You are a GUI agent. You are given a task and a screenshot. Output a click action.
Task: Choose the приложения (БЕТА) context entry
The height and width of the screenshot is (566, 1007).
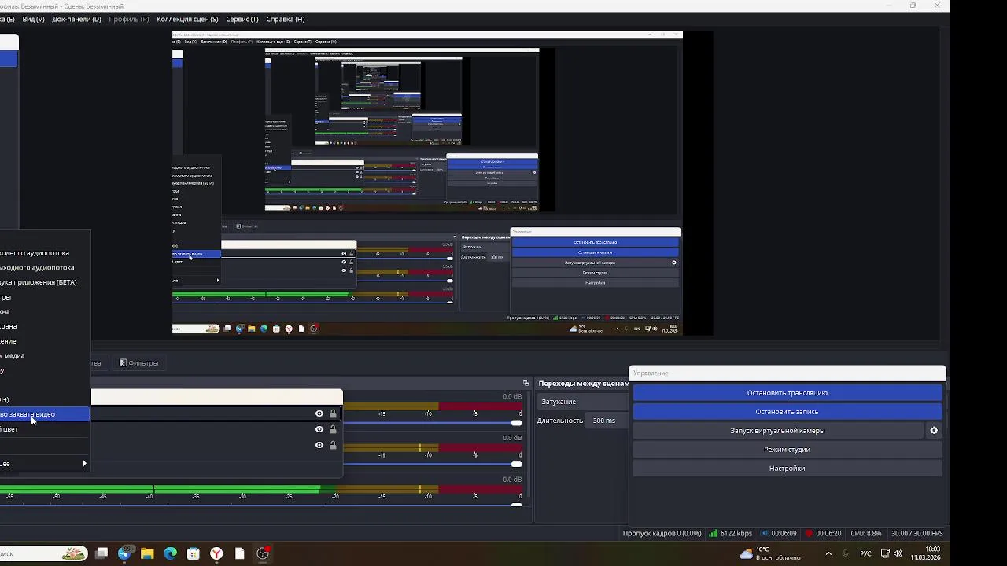click(x=45, y=282)
